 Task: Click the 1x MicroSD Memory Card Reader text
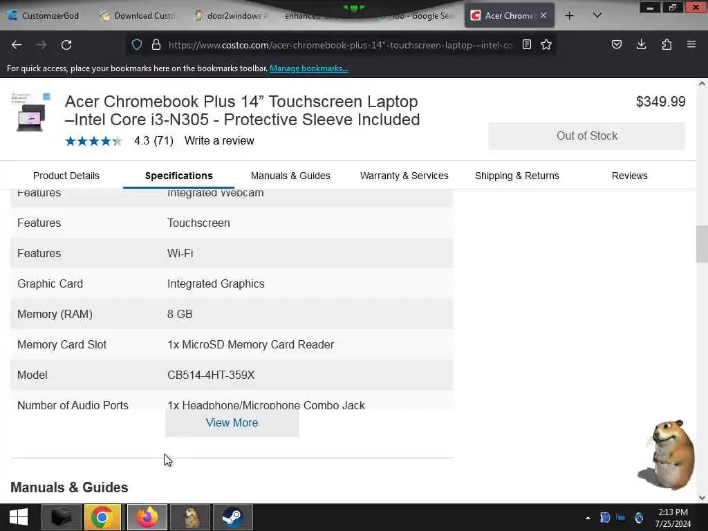coord(250,344)
